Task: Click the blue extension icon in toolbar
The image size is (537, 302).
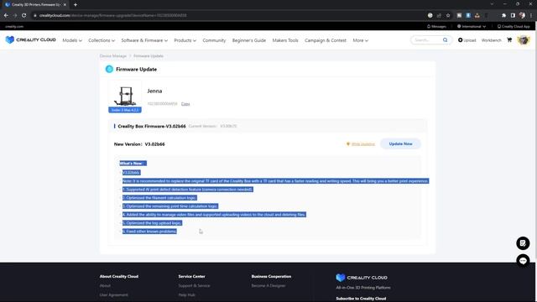Action: click(x=468, y=15)
